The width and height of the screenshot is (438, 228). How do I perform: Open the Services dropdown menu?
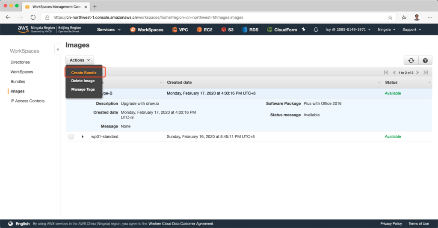pos(109,30)
